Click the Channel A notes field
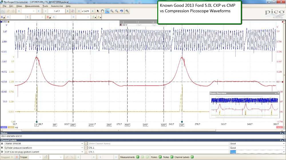This screenshot has width=286, height=160. (x=158, y=144)
